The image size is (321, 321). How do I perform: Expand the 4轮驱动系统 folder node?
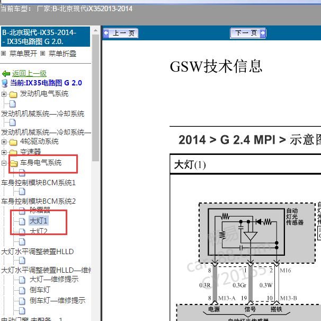point(4,142)
